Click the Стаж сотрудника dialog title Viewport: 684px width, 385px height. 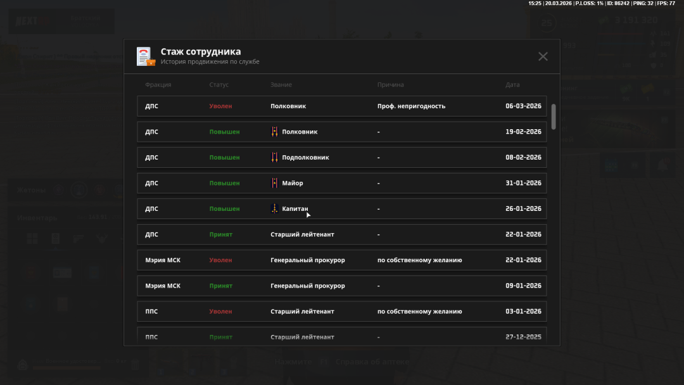click(200, 51)
